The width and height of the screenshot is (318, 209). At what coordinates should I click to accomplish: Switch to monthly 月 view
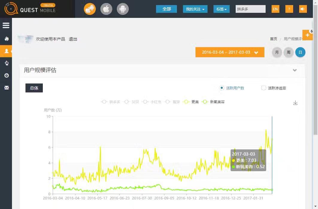[x=277, y=52]
